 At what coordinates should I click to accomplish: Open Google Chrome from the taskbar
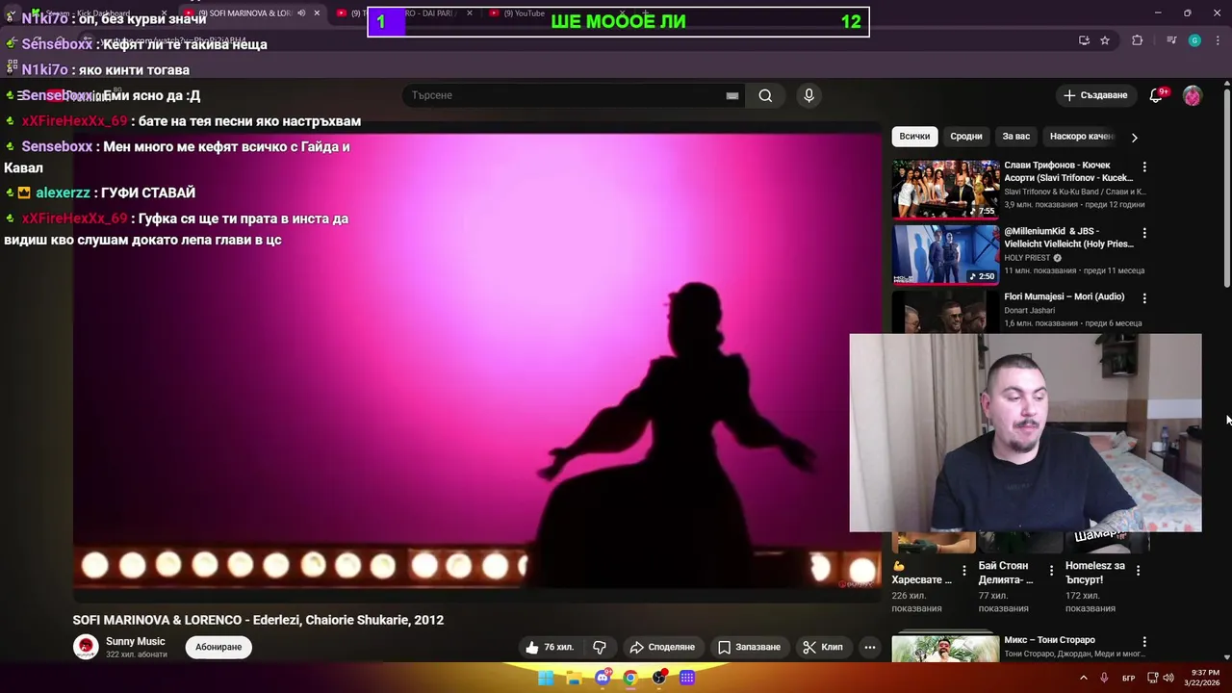630,678
